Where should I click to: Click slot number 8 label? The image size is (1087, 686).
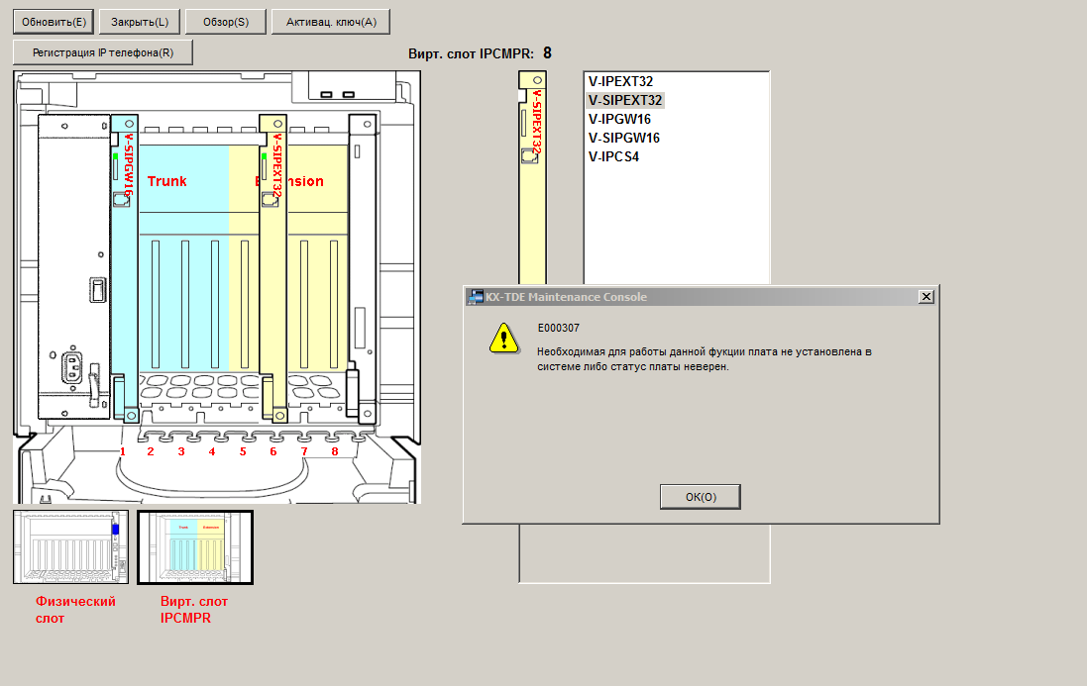tap(335, 451)
